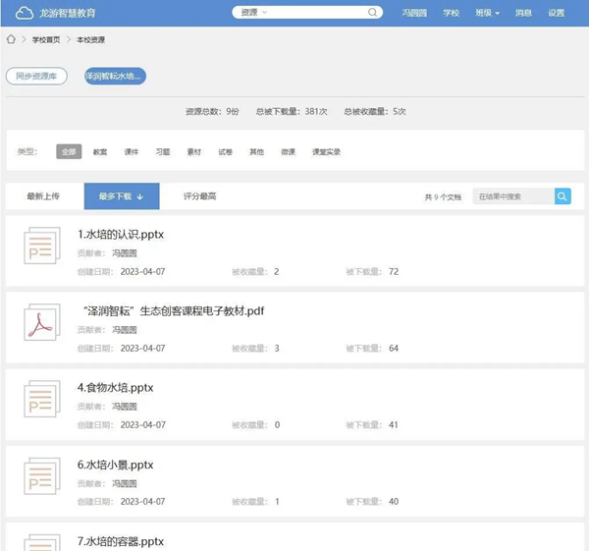Open the 学校首页 breadcrumb link

45,39
